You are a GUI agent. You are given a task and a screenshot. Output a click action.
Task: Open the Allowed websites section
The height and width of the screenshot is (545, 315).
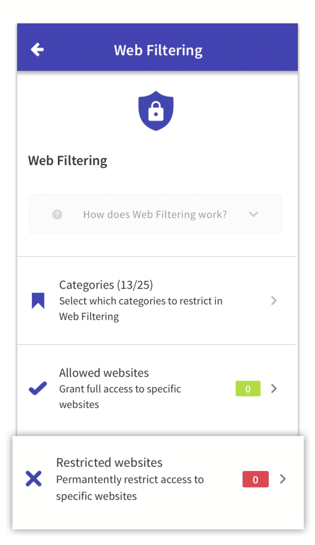(104, 373)
